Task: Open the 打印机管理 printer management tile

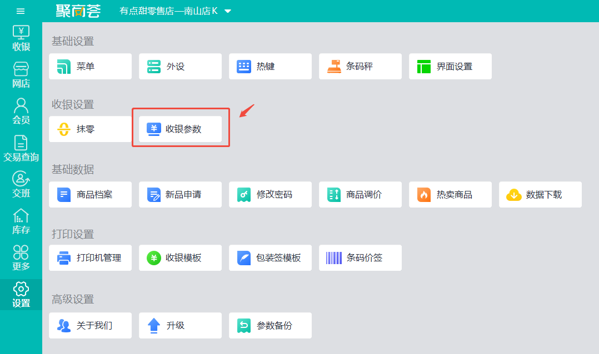Action: [x=90, y=258]
